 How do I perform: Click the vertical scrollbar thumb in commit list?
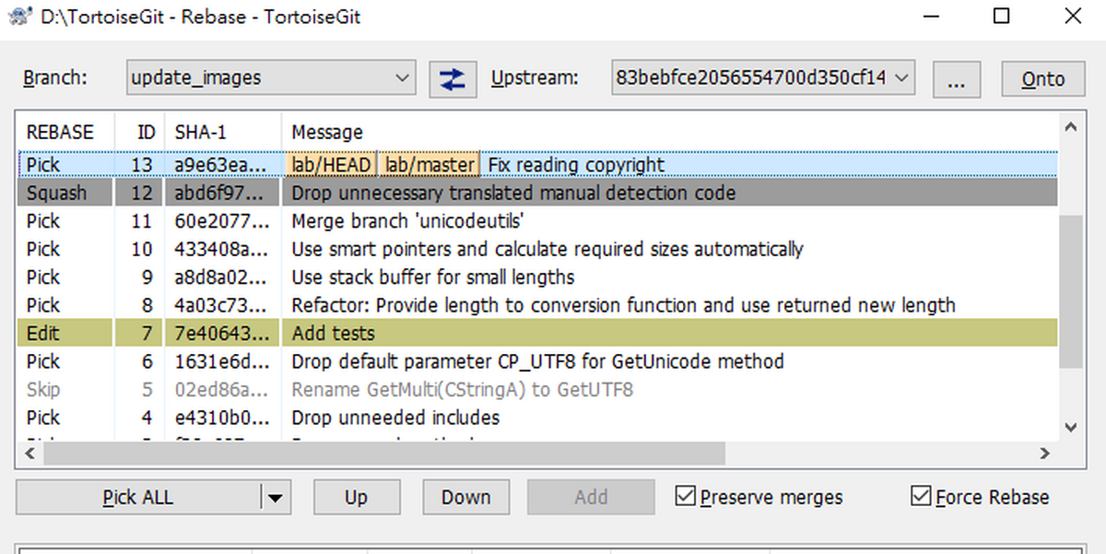point(1069,292)
